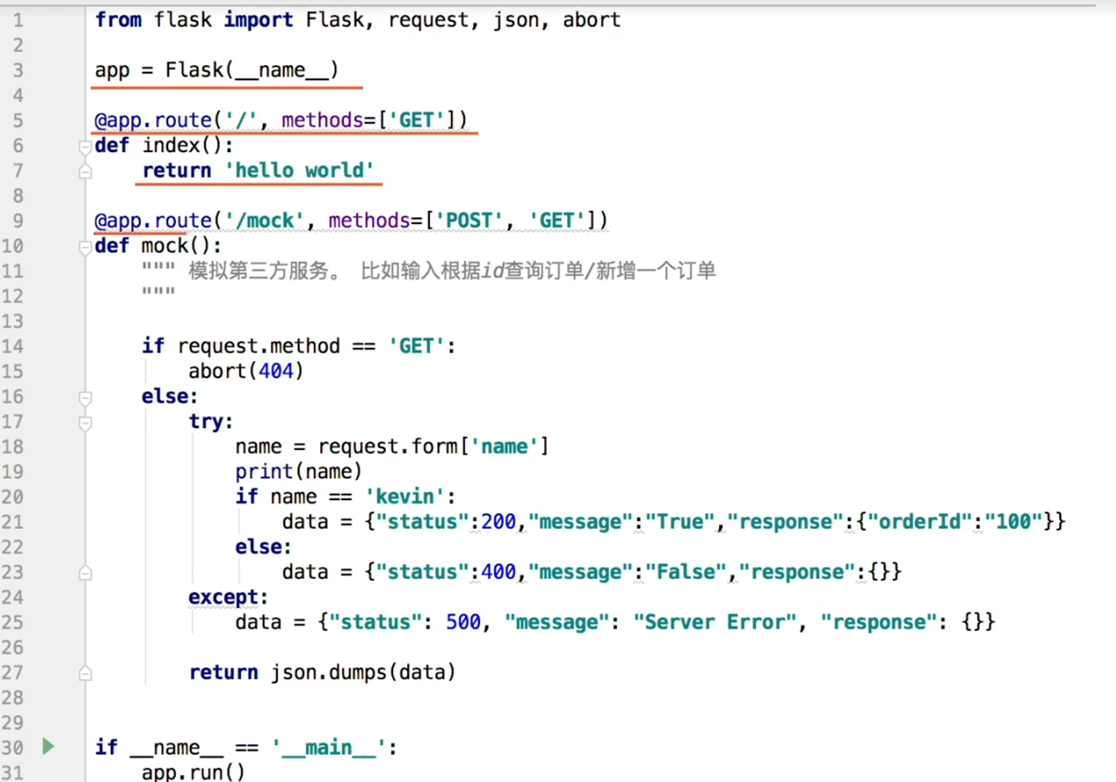
Task: Click the word 'Flask' in the import statement
Action: pos(335,20)
